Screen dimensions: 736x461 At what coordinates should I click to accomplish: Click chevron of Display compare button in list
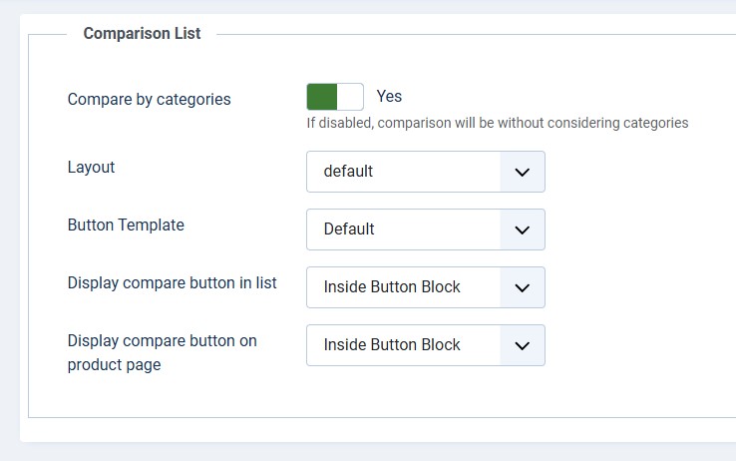click(522, 287)
